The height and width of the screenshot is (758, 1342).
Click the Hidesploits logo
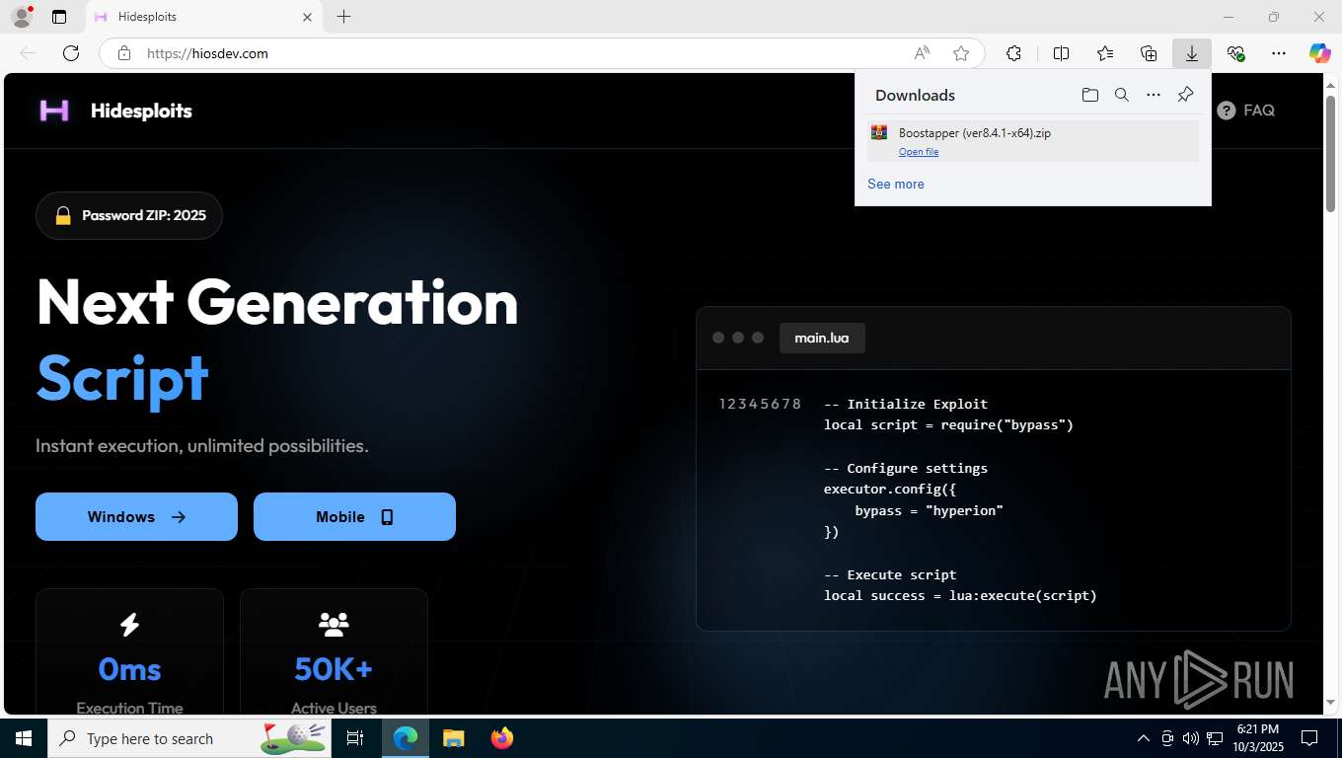coord(54,111)
